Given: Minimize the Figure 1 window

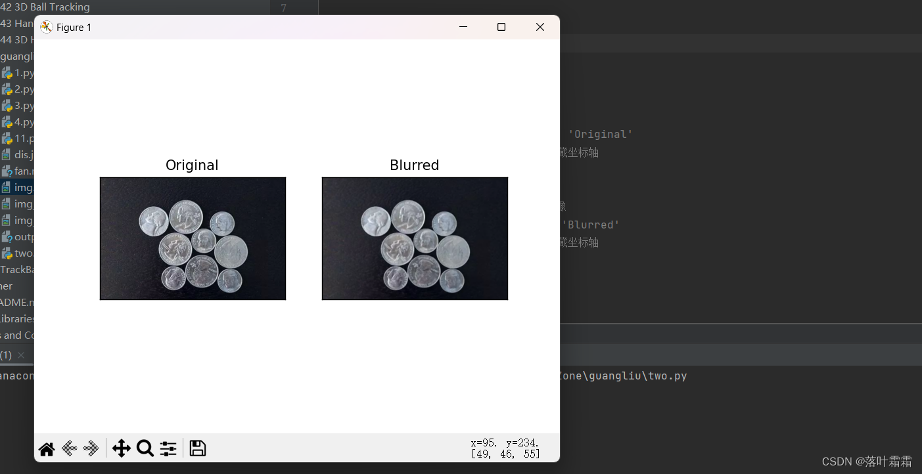Looking at the screenshot, I should [x=463, y=27].
